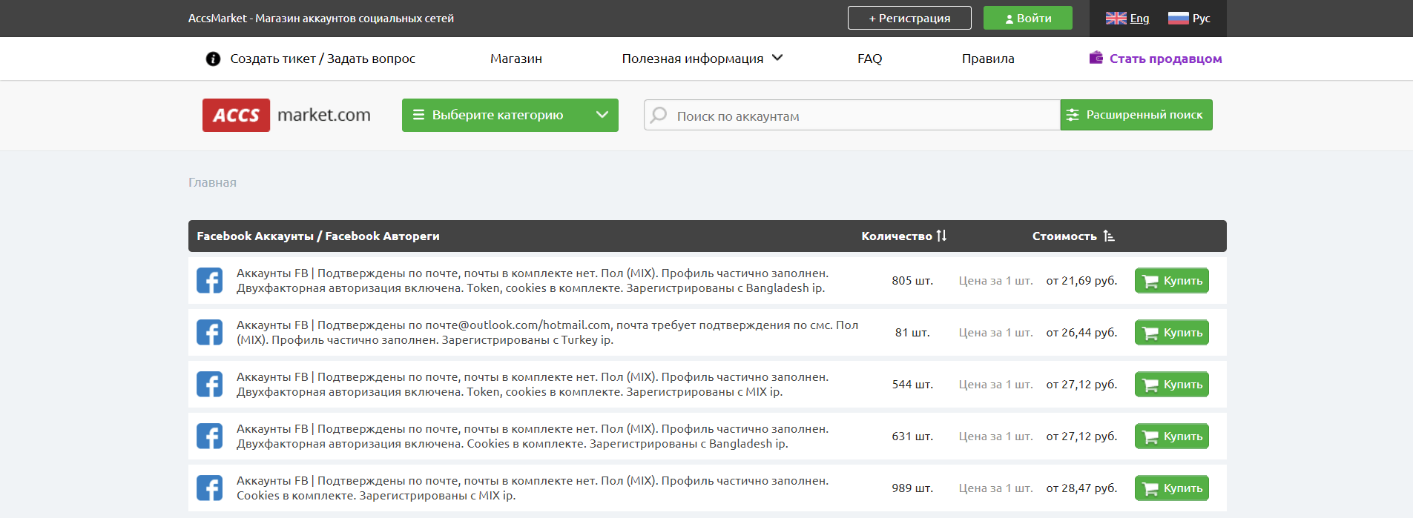This screenshot has width=1413, height=518.
Task: Switch language to Рус
Action: (1201, 19)
